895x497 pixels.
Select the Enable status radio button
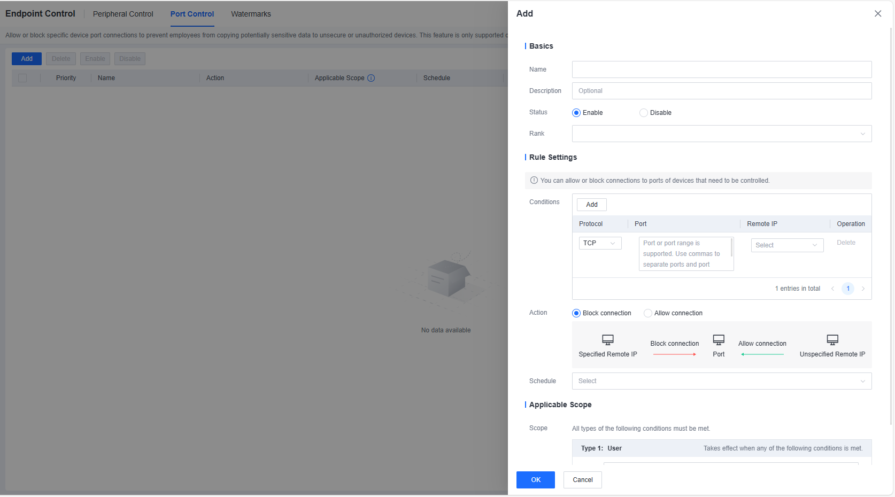tap(576, 113)
